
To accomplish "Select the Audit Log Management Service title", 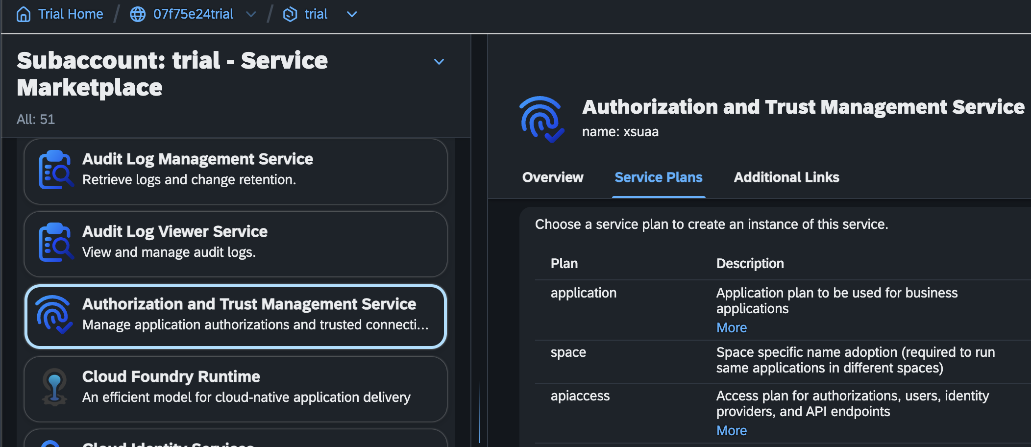I will tap(197, 159).
